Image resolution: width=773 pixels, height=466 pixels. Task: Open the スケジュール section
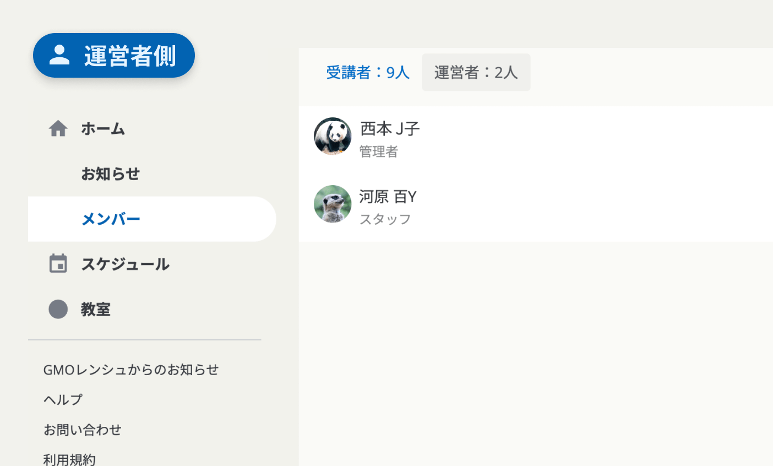[125, 264]
